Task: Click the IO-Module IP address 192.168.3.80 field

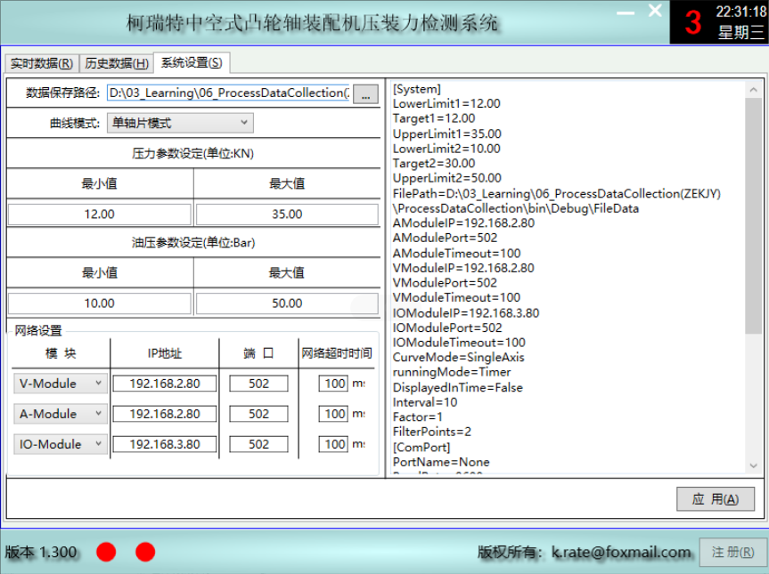Action: coord(165,444)
